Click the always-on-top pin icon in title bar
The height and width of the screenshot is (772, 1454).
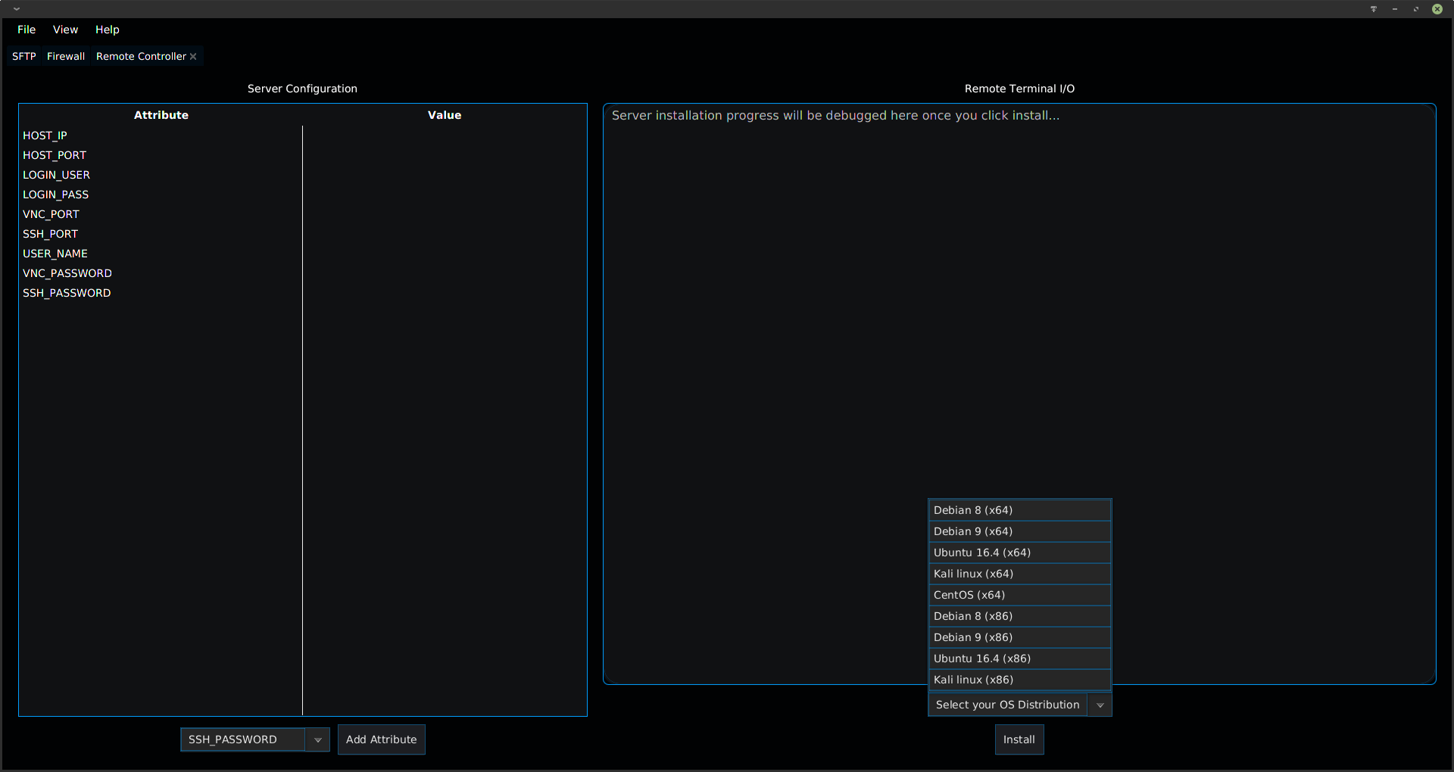(x=1373, y=9)
